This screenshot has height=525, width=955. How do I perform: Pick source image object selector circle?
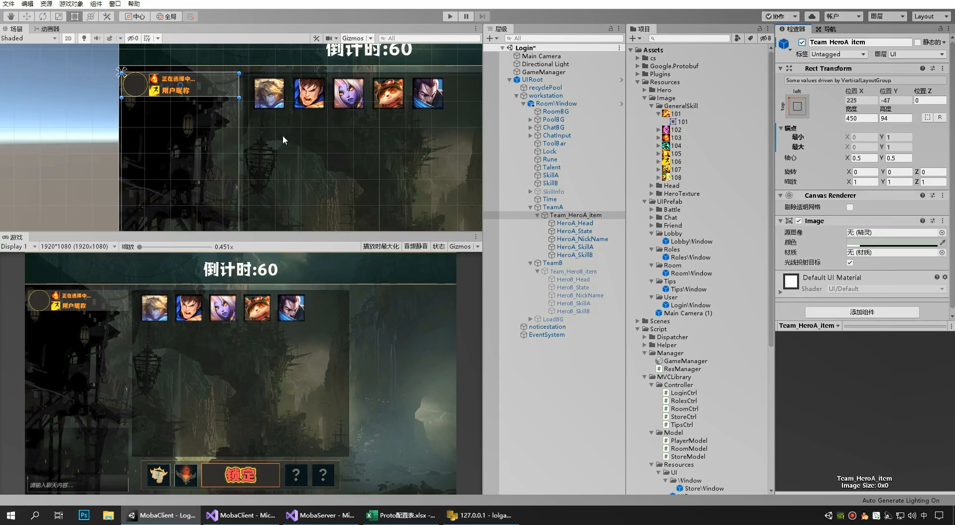tap(942, 233)
